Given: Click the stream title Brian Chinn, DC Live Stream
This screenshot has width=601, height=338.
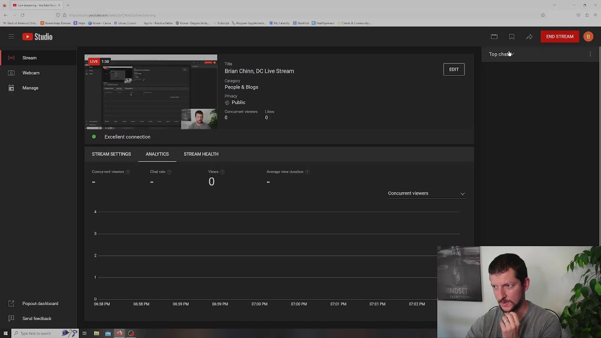Looking at the screenshot, I should tap(259, 71).
